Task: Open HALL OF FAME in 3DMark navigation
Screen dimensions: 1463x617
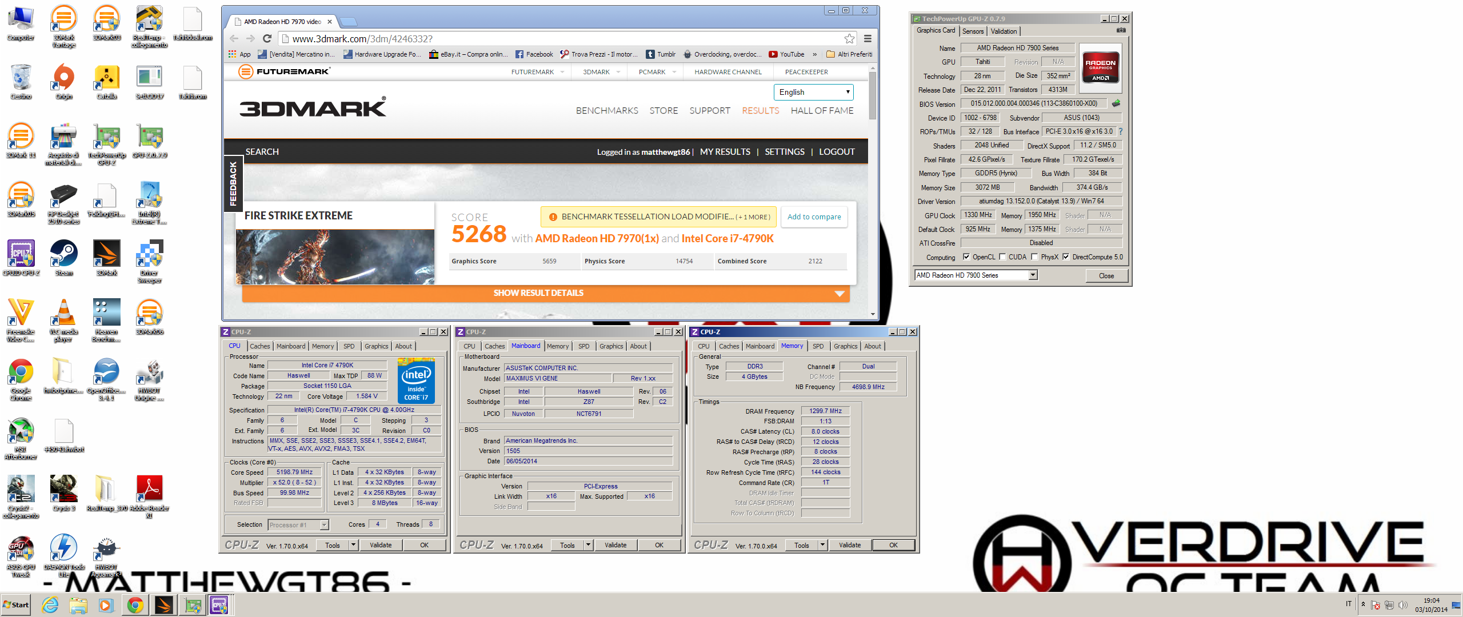Action: click(822, 111)
